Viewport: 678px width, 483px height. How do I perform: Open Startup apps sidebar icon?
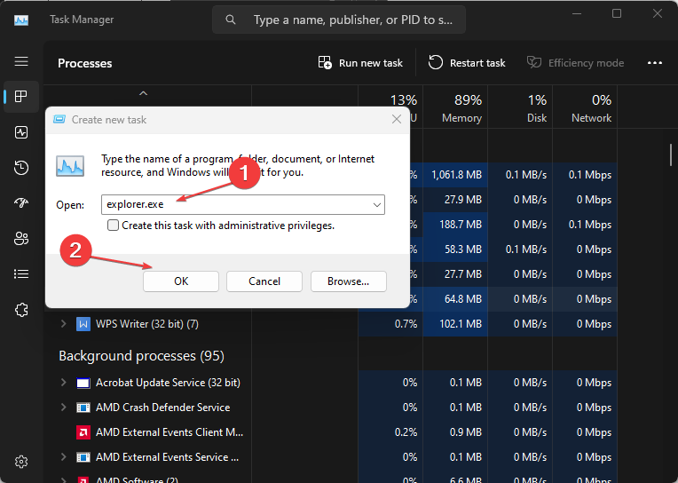tap(21, 202)
